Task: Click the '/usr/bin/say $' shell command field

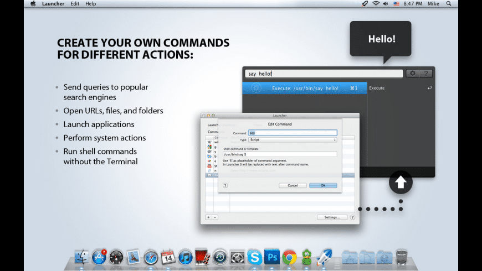Action: click(x=280, y=154)
